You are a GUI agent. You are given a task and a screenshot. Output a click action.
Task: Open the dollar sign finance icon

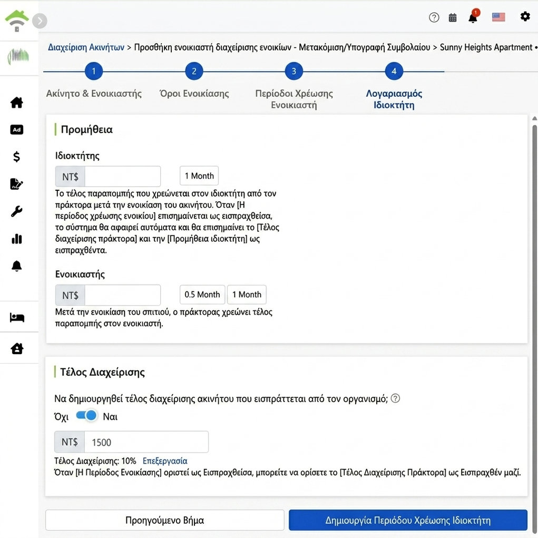coord(16,157)
